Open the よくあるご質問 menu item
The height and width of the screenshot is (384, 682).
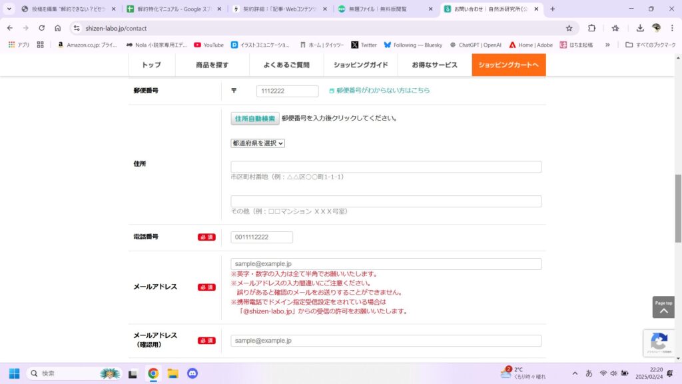(x=286, y=65)
